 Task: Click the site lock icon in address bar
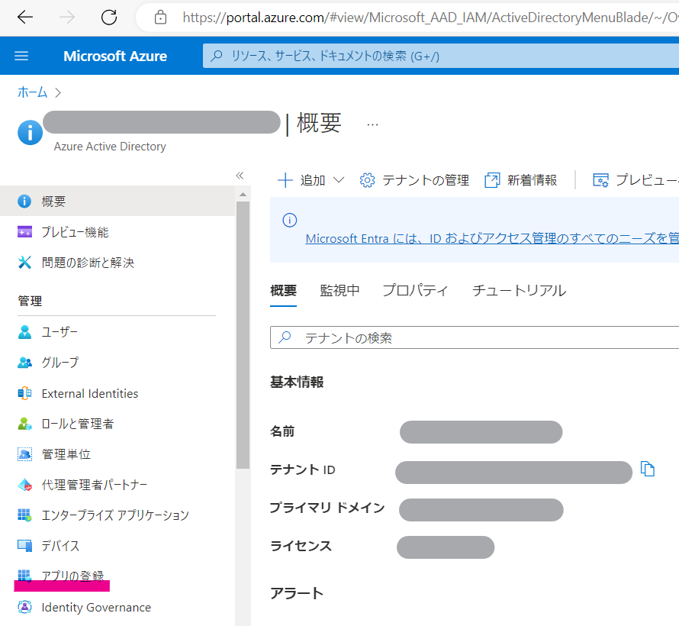pos(160,18)
